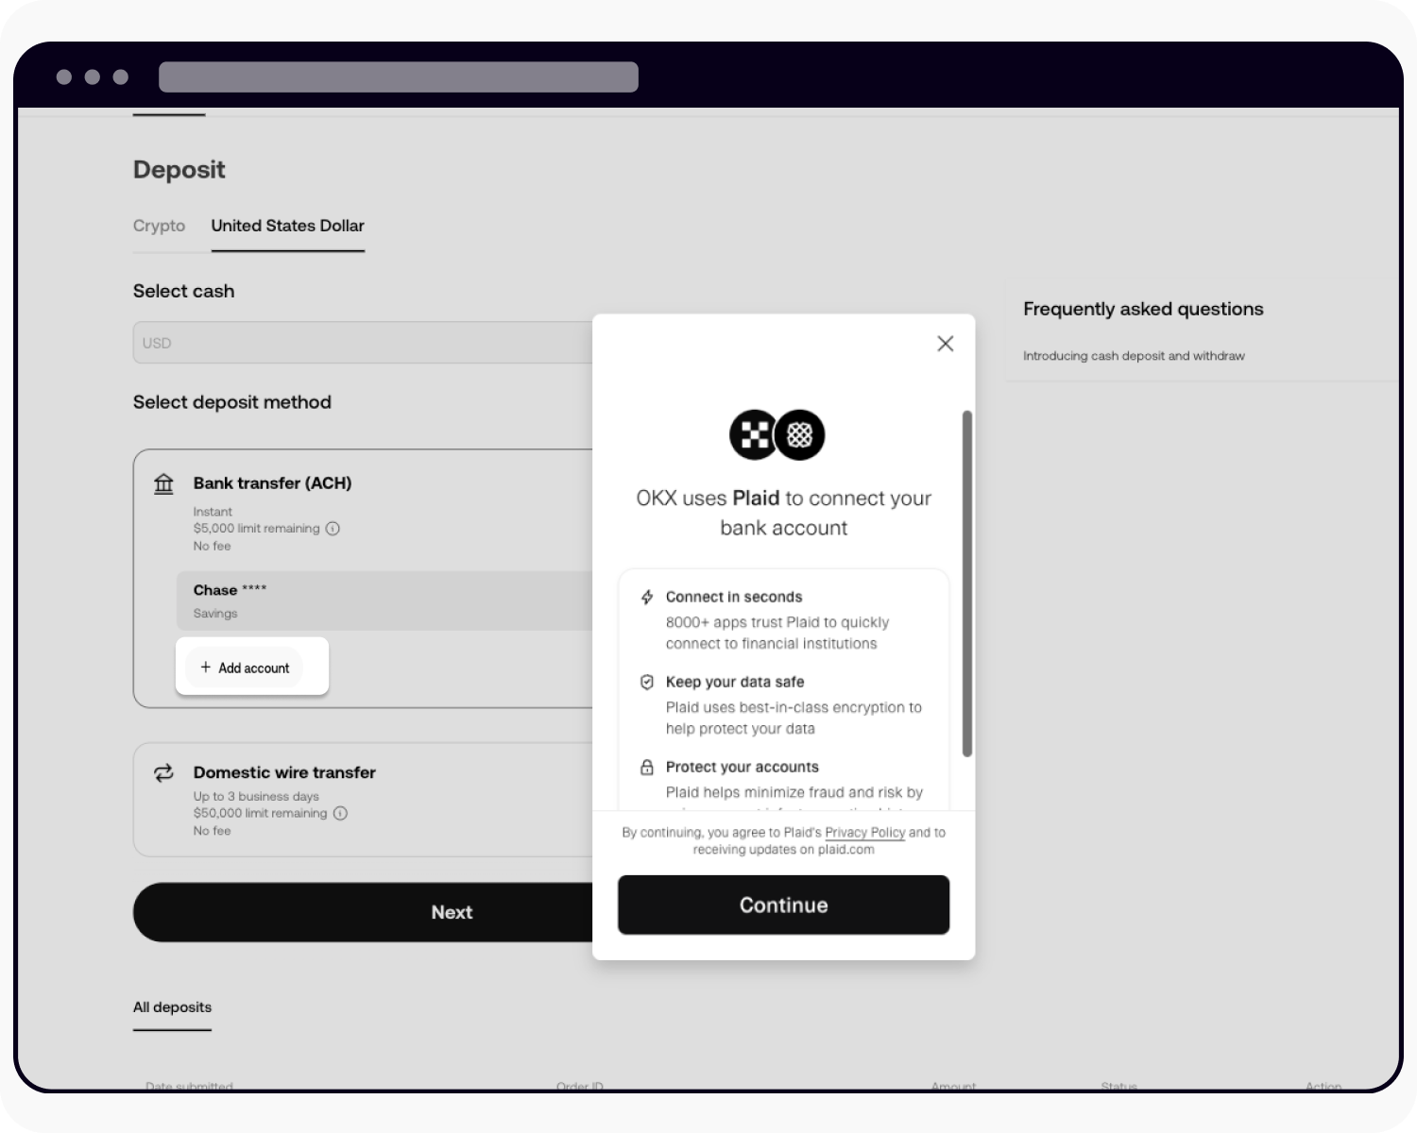
Task: Open Introducing cash deposit and withdraw FAQ
Action: click(1134, 356)
